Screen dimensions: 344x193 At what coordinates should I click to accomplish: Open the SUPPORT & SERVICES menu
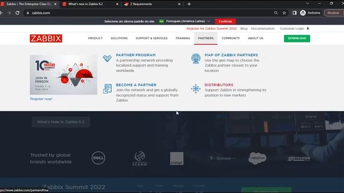coord(152,38)
